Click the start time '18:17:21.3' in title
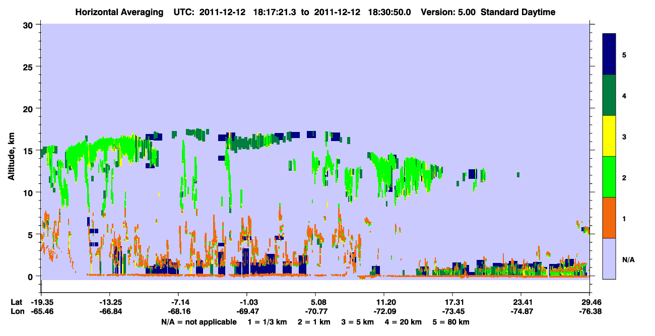The height and width of the screenshot is (336, 655). point(275,12)
